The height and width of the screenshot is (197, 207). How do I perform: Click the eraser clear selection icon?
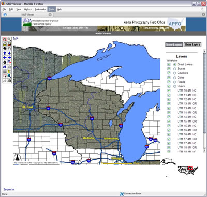click(5, 81)
